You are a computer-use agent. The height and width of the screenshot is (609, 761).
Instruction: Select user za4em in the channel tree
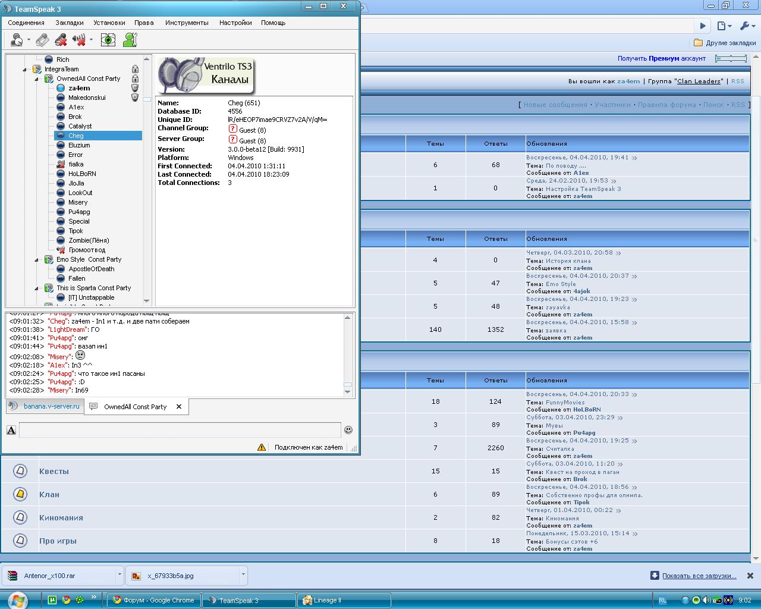pyautogui.click(x=79, y=88)
